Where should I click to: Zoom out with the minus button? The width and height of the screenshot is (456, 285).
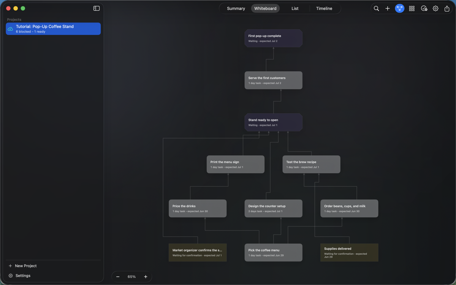(x=118, y=277)
